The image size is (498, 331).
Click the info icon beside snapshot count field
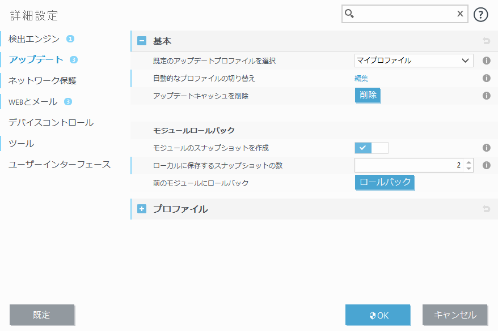tap(486, 165)
